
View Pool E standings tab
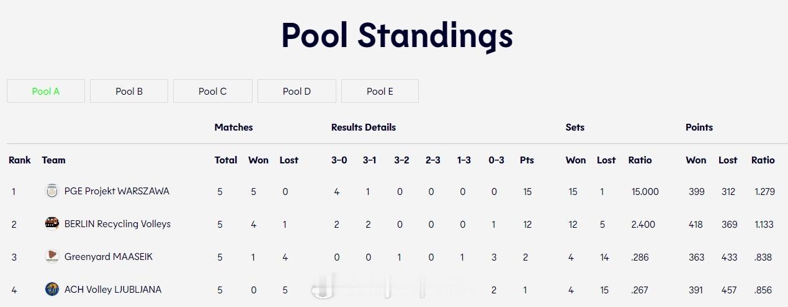380,91
